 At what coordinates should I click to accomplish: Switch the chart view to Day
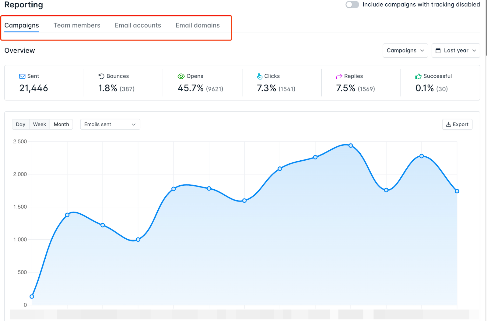coord(20,124)
